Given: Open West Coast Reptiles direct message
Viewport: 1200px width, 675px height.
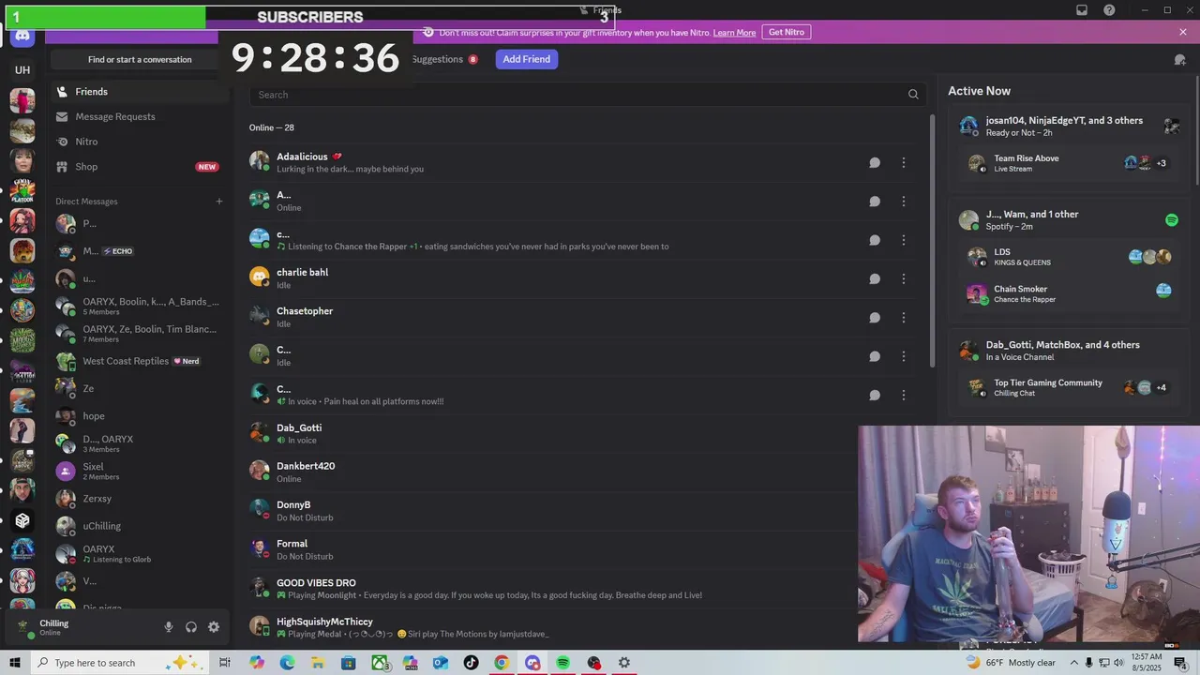Looking at the screenshot, I should tap(140, 362).
